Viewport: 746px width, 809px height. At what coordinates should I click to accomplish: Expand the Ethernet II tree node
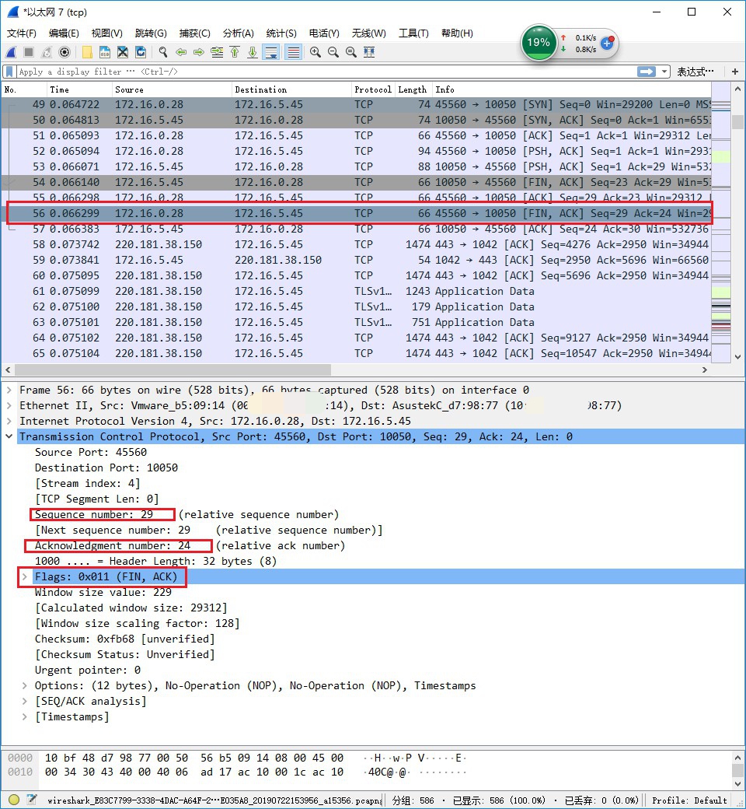click(x=9, y=405)
